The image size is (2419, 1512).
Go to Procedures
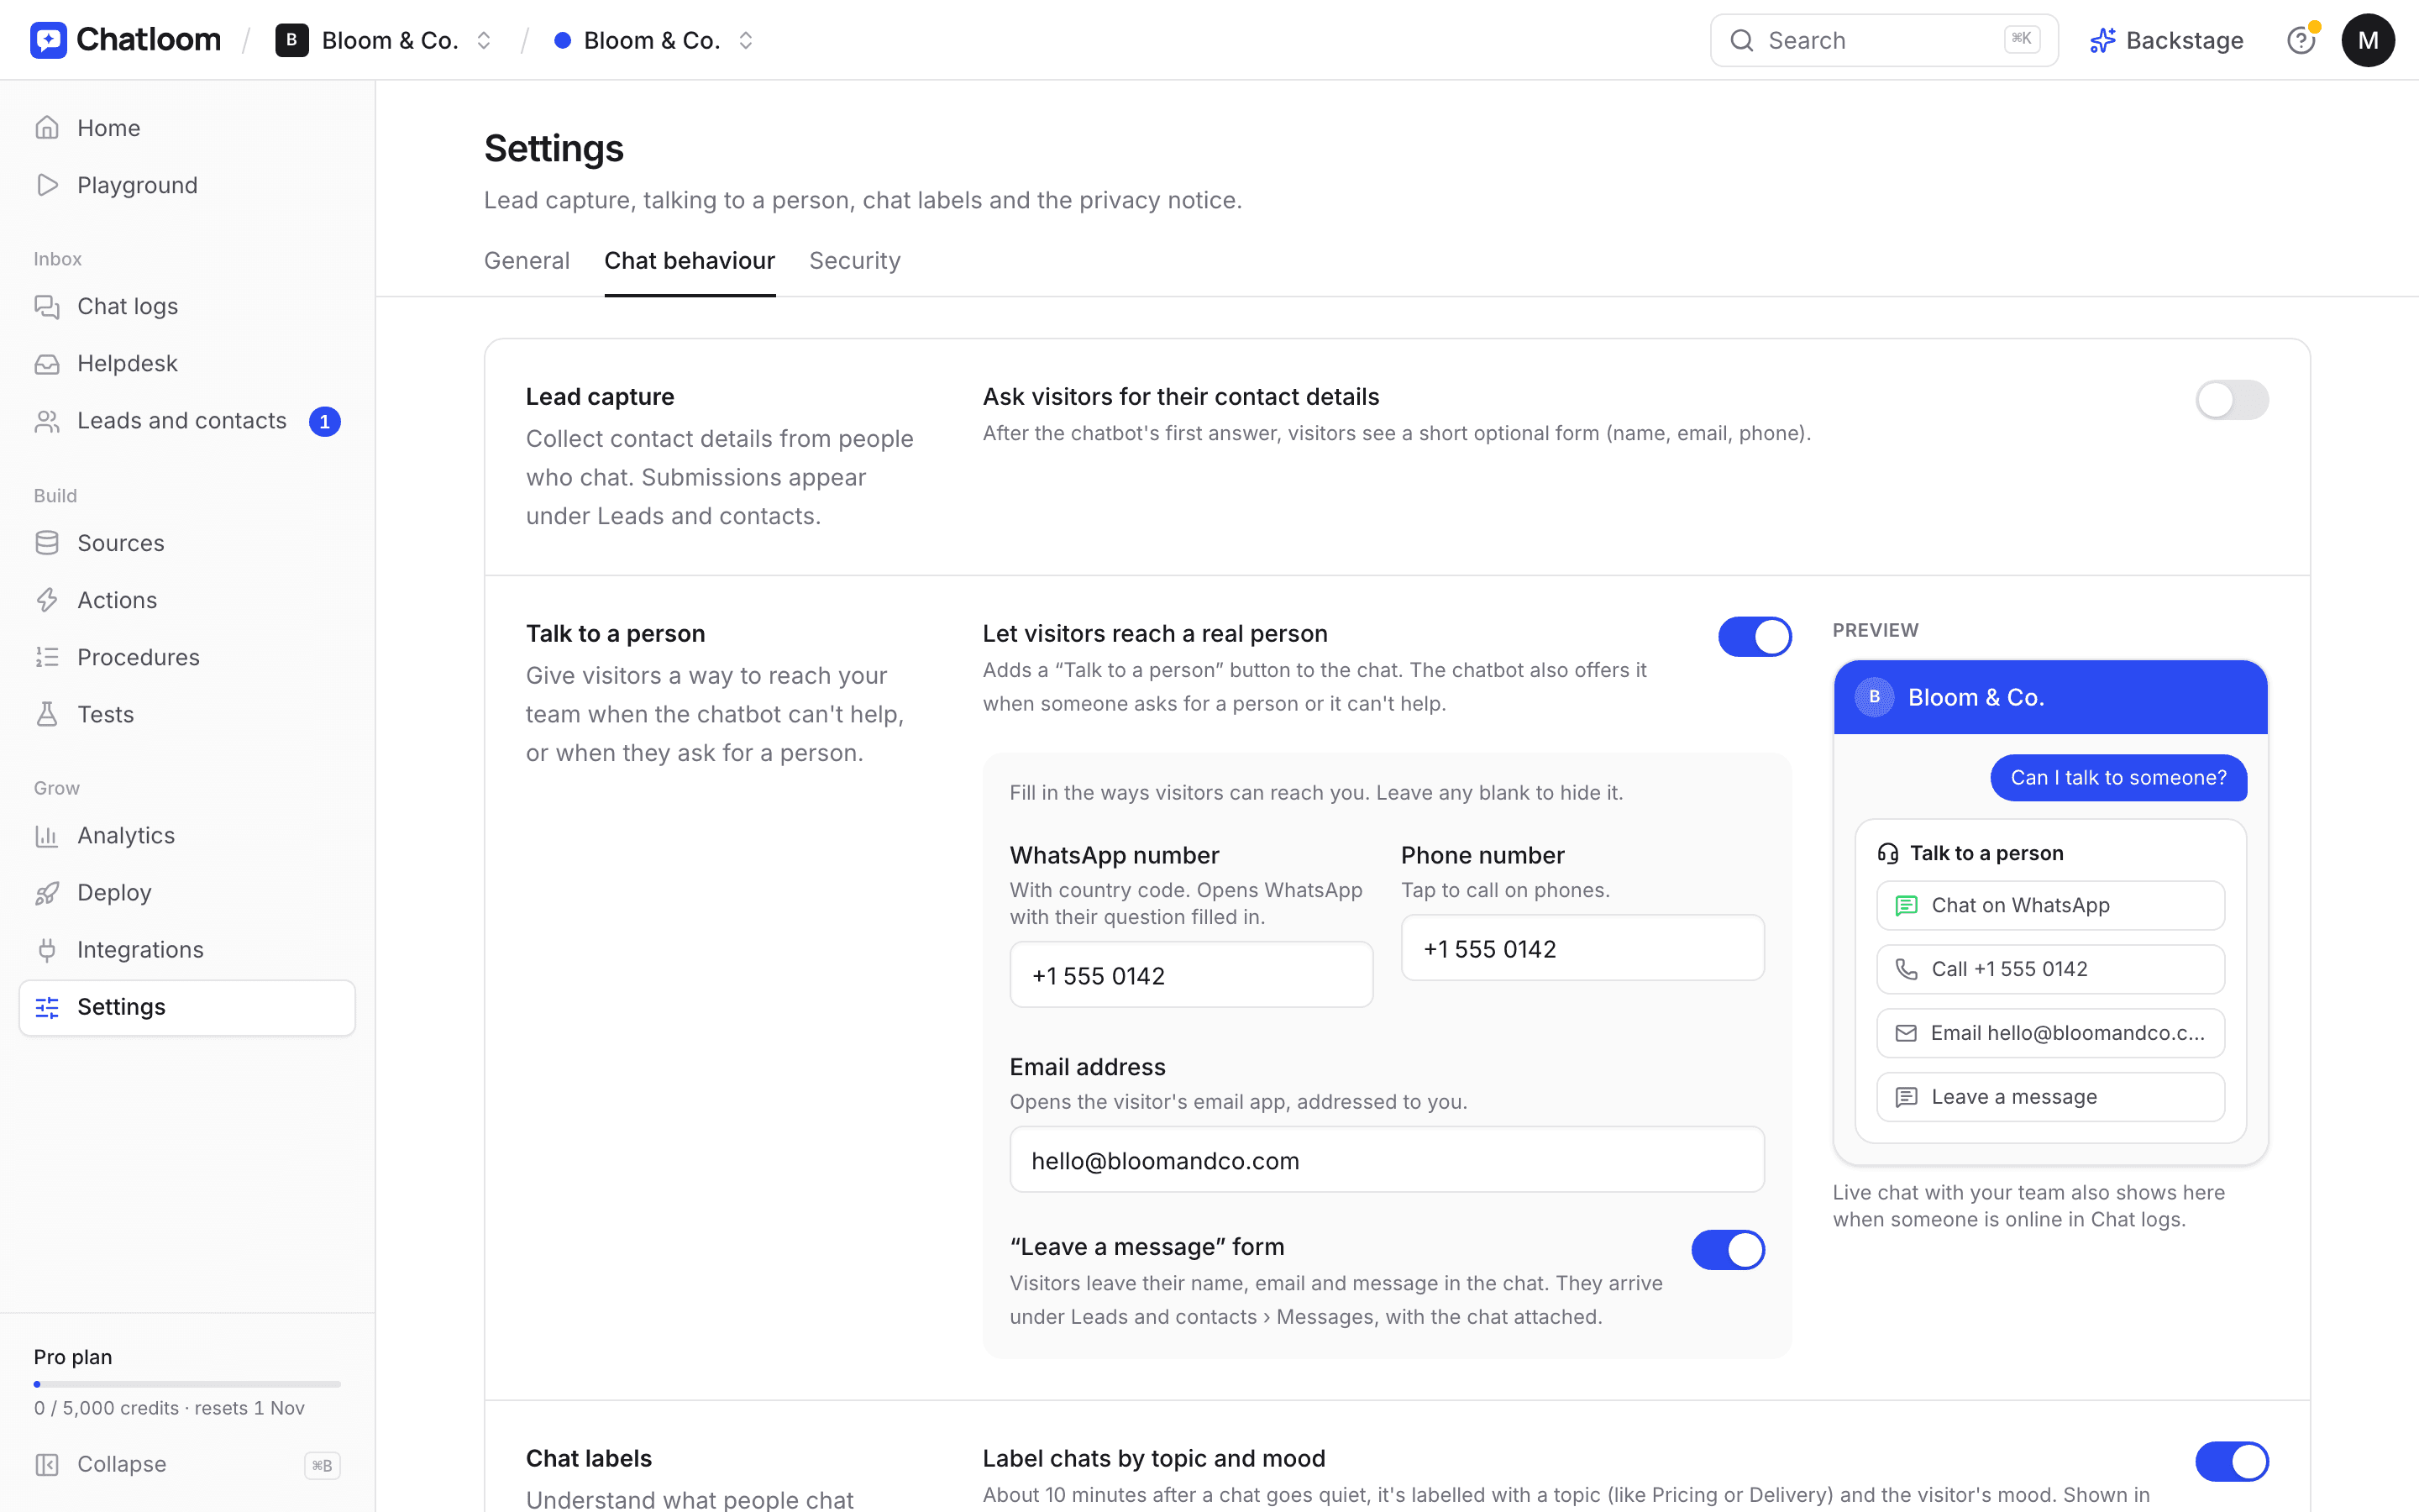pos(187,657)
